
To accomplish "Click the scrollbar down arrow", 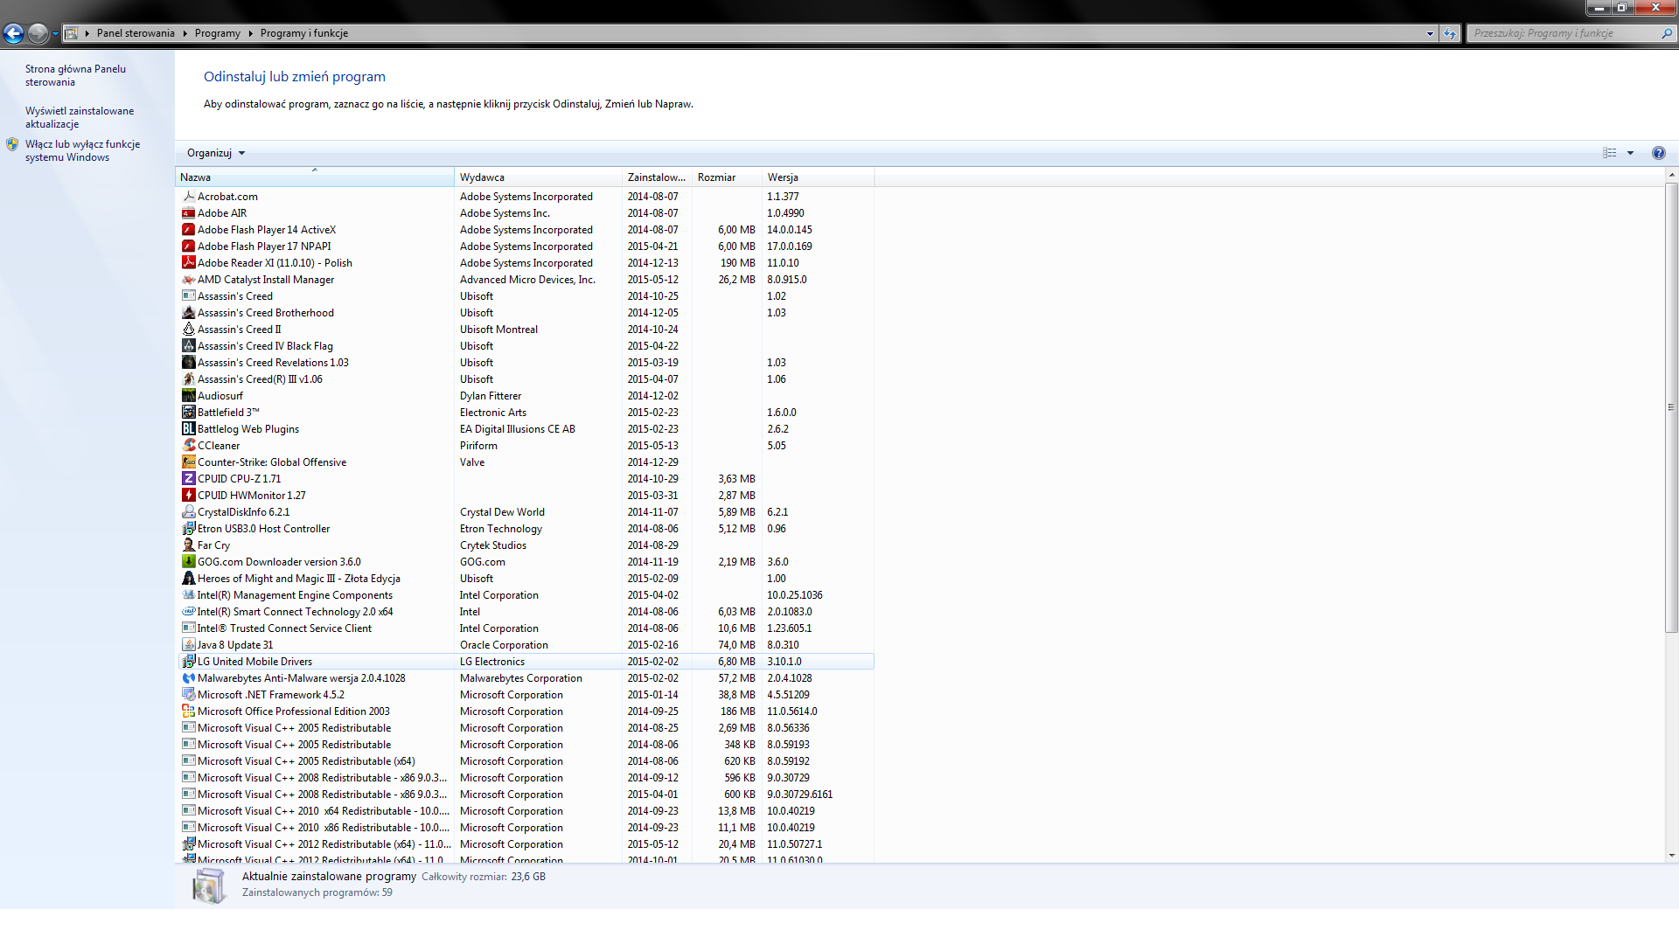I will point(1671,856).
